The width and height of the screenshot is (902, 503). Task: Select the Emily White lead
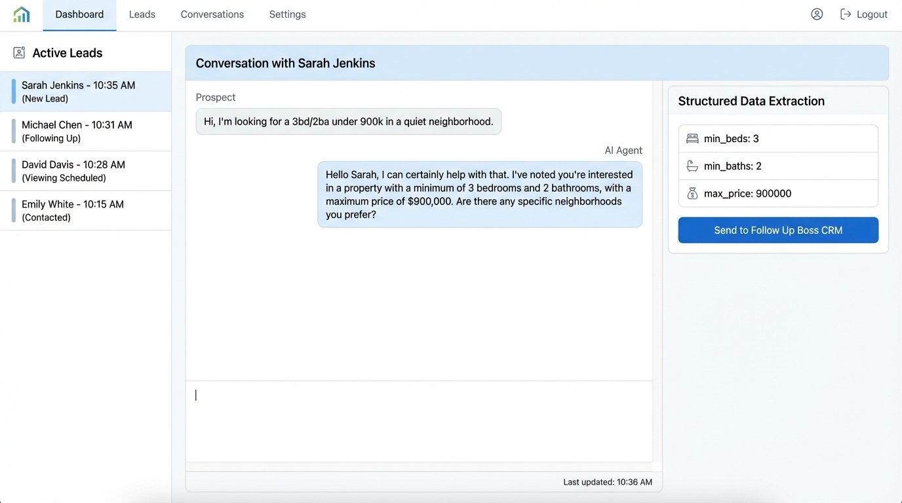[85, 210]
